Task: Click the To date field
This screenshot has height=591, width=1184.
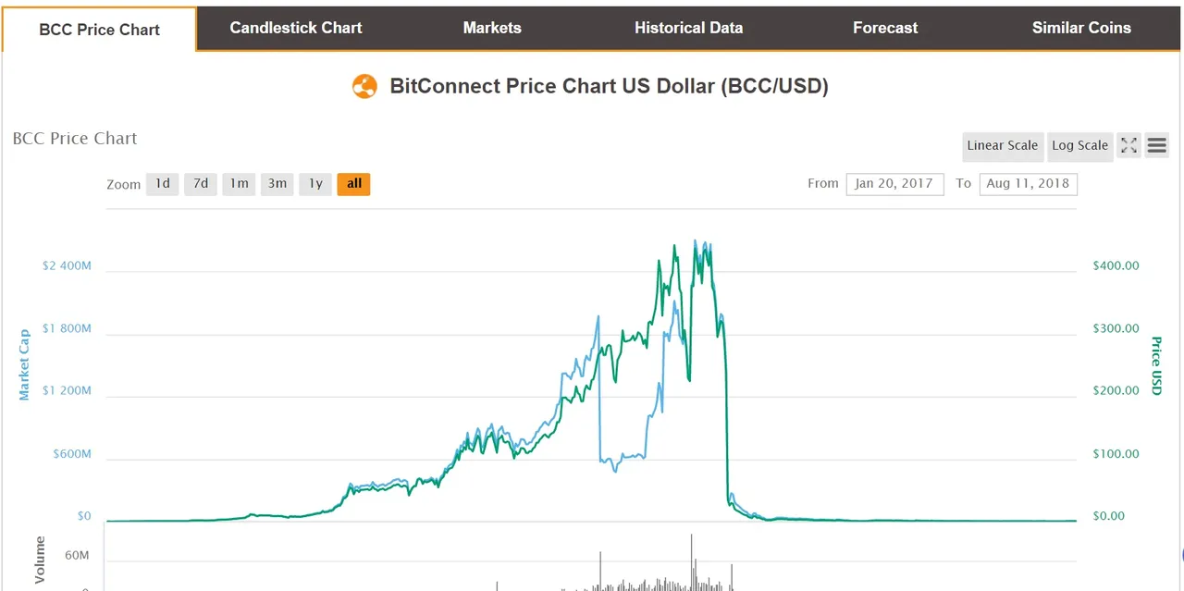Action: pos(1028,183)
